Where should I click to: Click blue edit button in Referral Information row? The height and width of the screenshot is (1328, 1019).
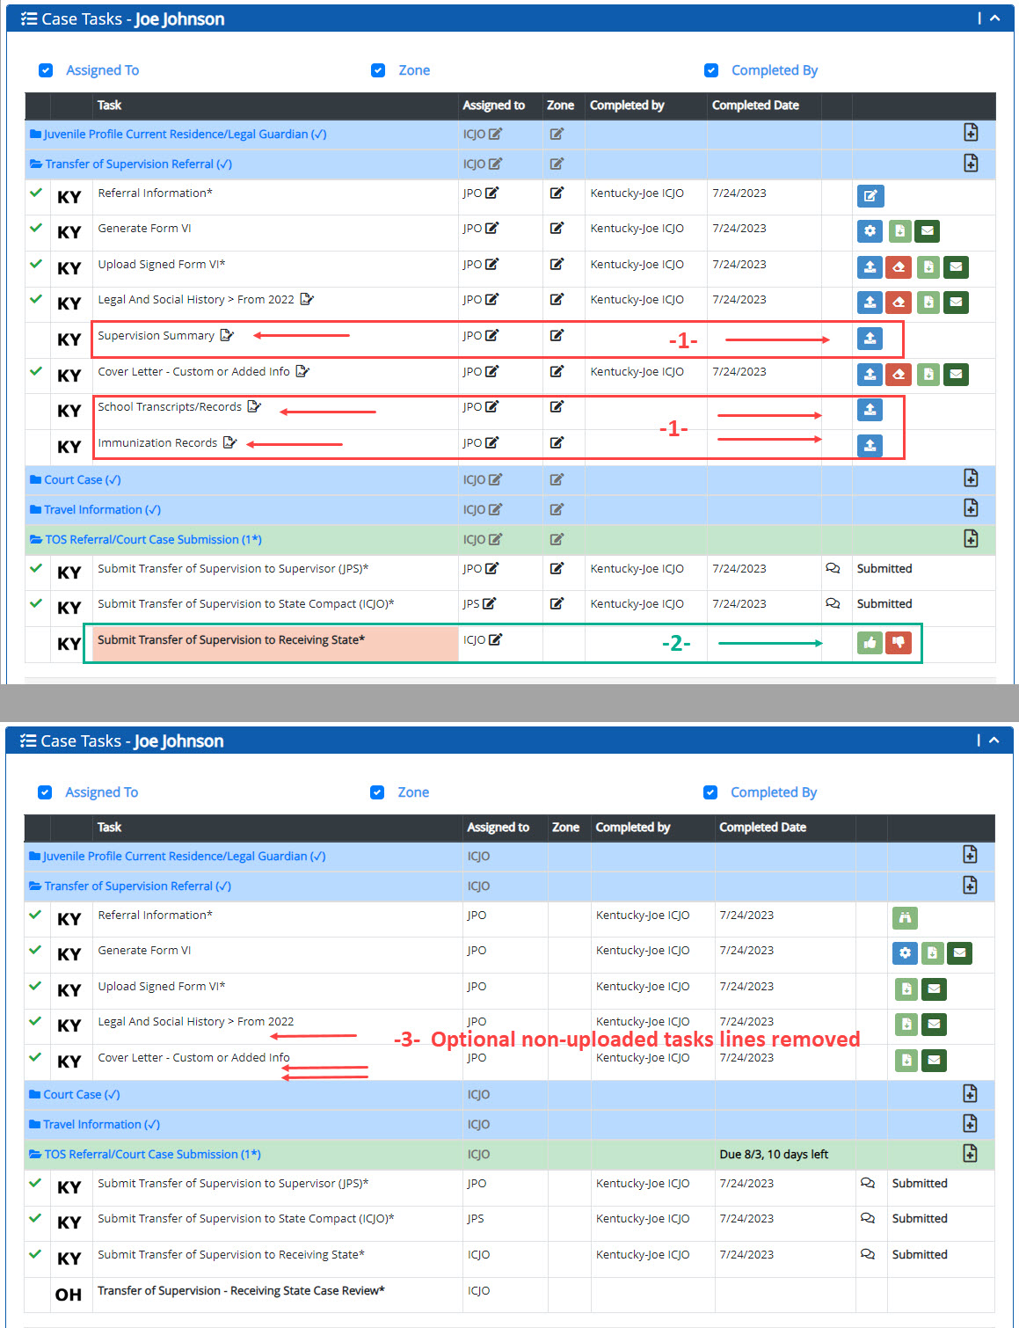[870, 195]
